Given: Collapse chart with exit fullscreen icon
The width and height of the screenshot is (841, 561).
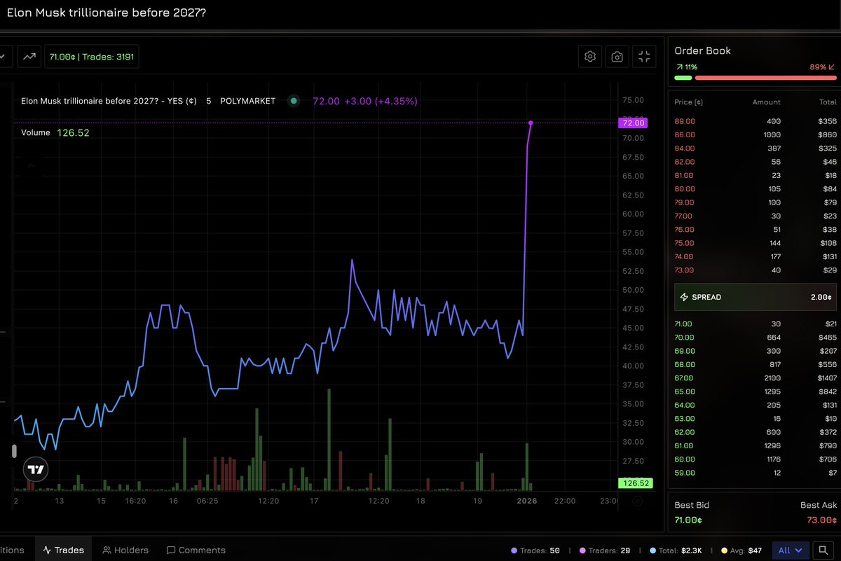Looking at the screenshot, I should [x=644, y=57].
